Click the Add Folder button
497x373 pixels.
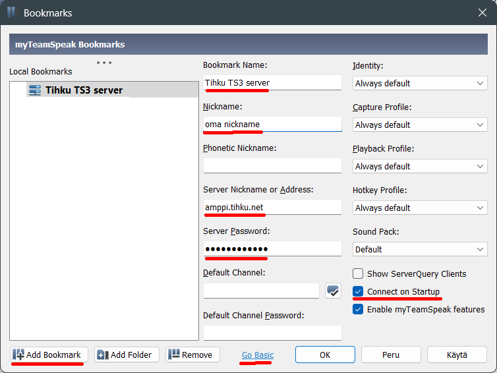coord(125,355)
